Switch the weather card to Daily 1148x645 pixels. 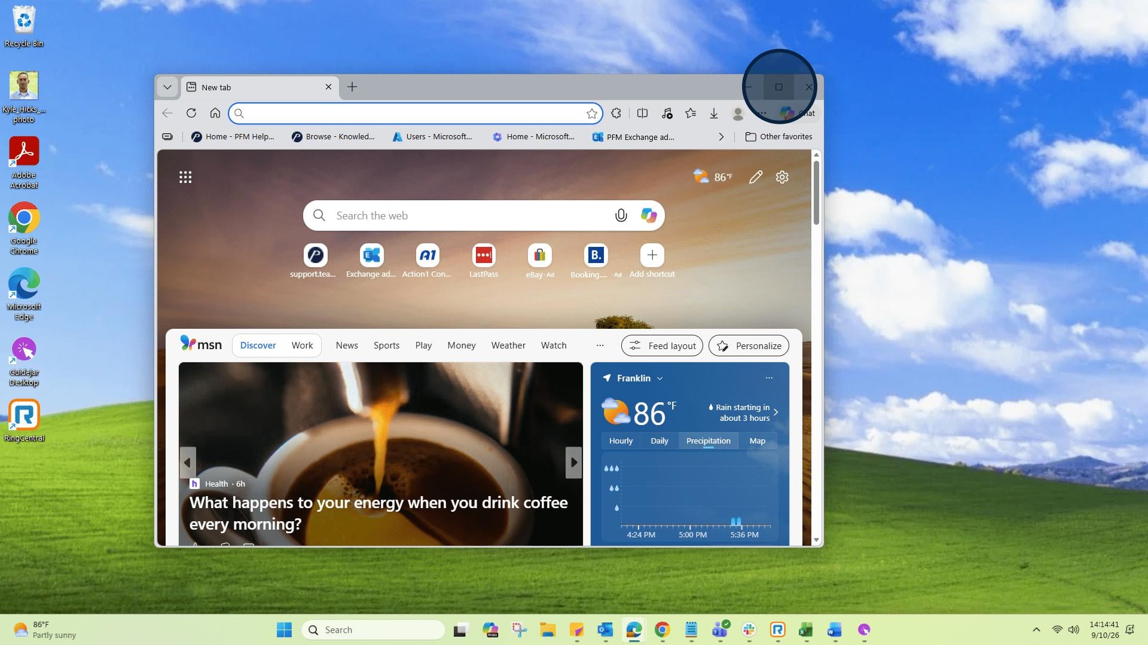660,441
